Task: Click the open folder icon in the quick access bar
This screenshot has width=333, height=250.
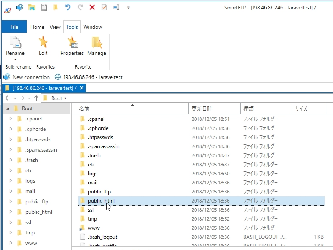Action: coord(32,8)
